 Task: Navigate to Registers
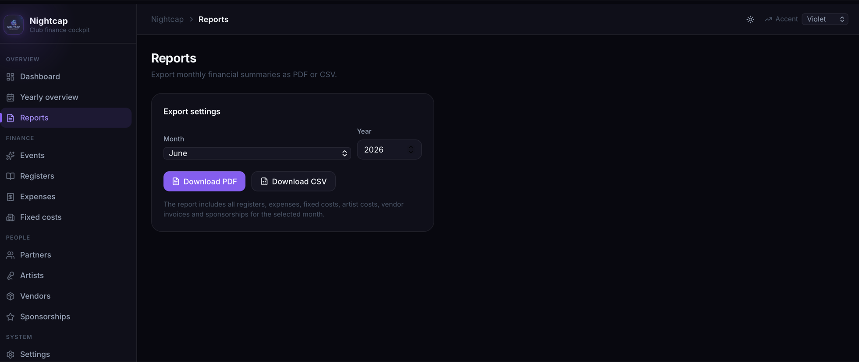pos(66,176)
